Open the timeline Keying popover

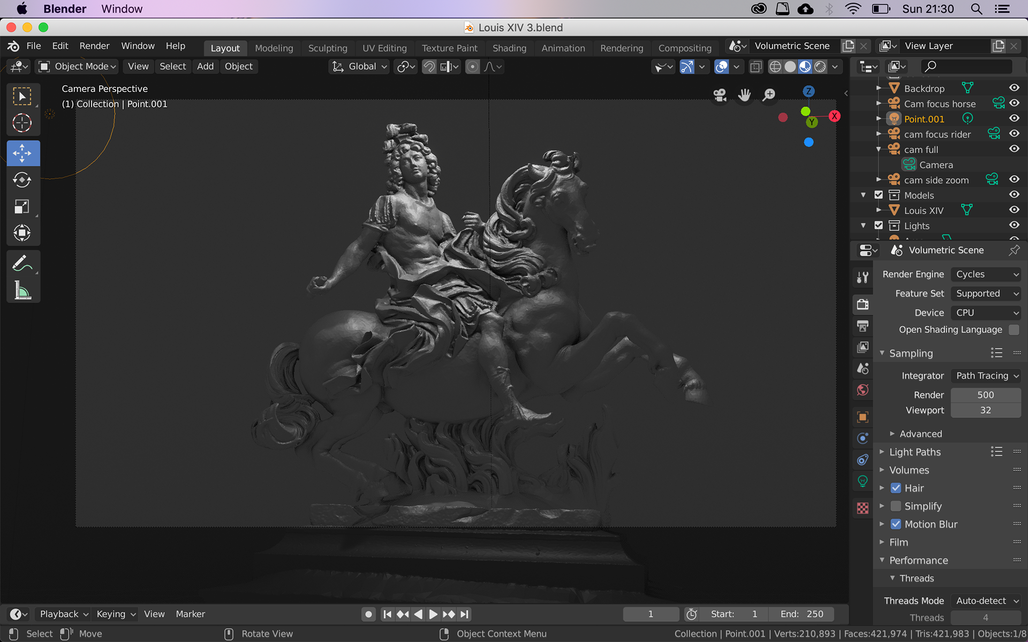(x=116, y=614)
